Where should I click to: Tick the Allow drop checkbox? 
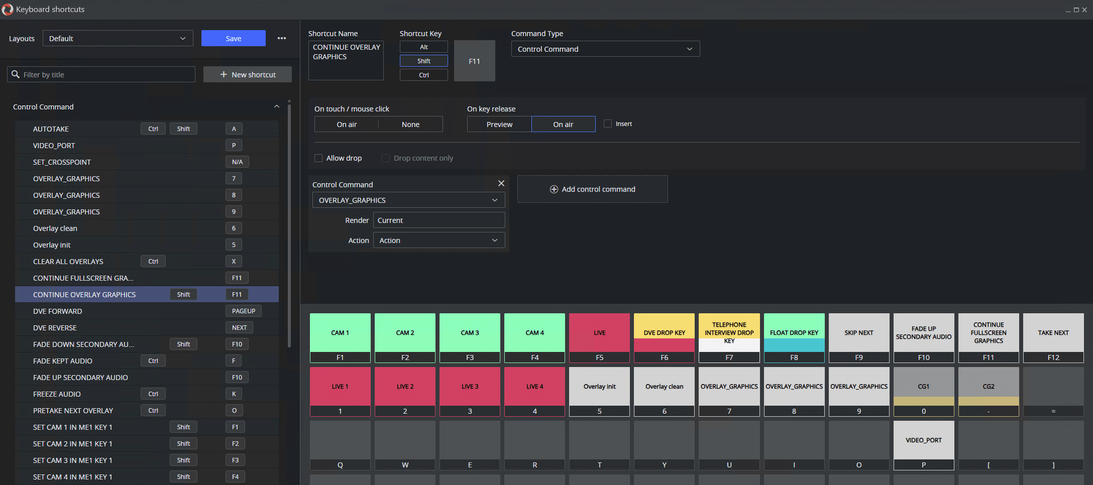pos(318,158)
